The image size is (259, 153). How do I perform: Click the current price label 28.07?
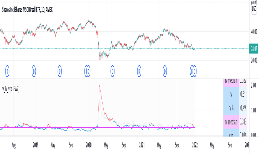click(x=254, y=49)
